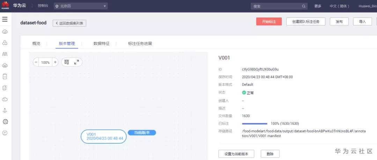Viewport: 377px width, 160px height.
Task: Switch to the 概览 tab
Action: (36, 43)
